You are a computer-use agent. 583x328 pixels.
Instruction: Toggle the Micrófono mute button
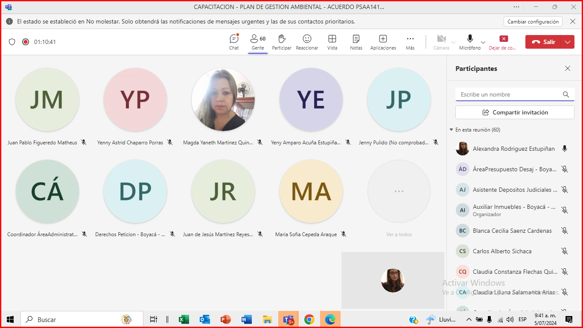470,42
